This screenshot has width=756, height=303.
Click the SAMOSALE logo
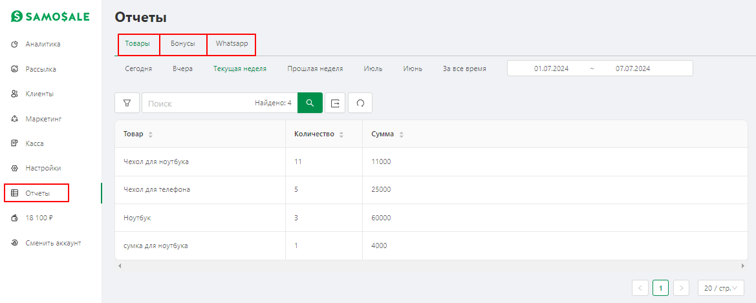pos(50,16)
